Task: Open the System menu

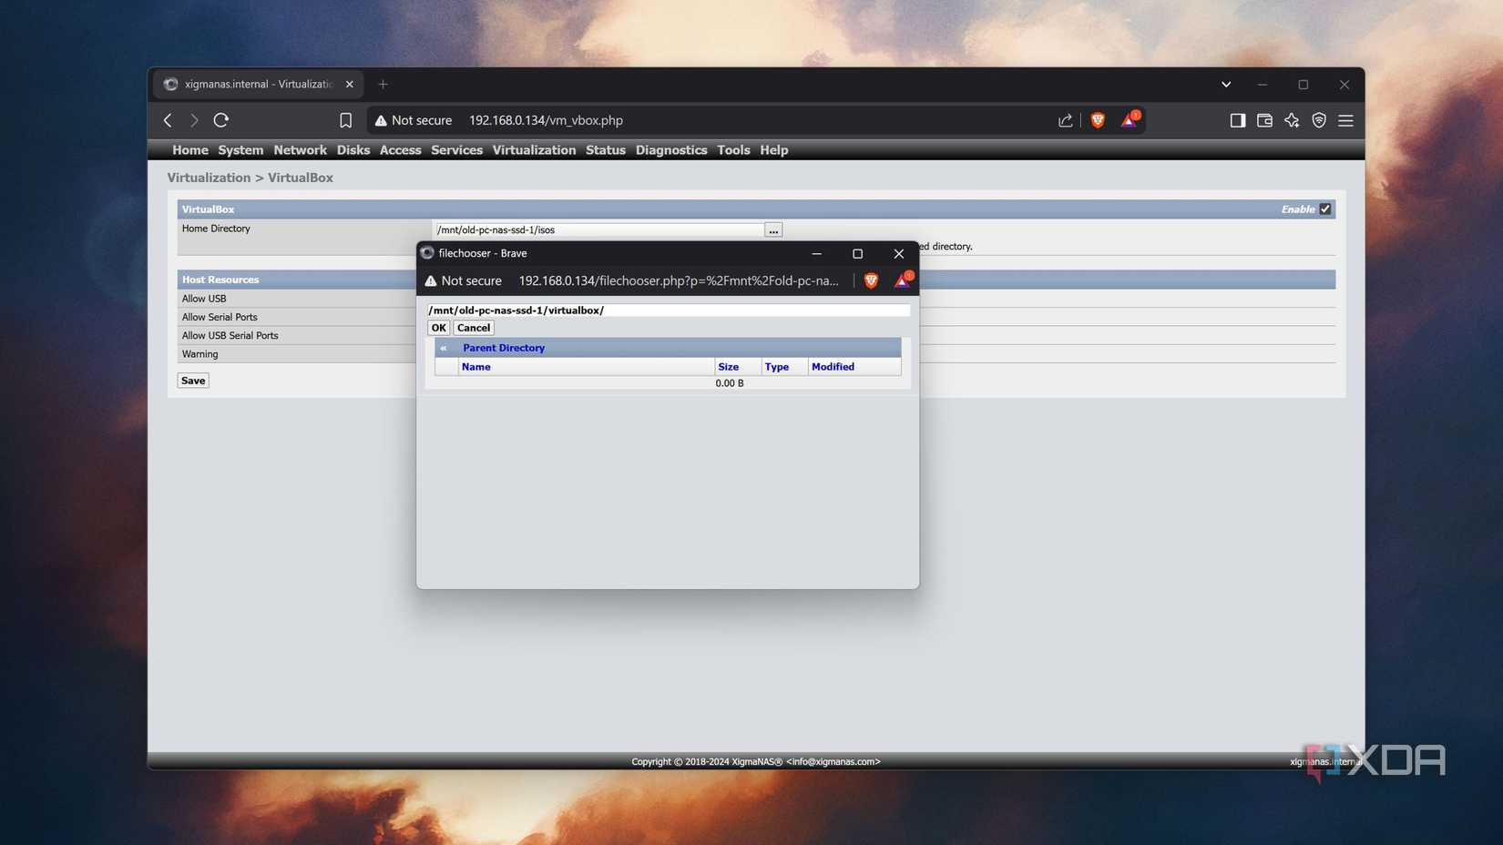Action: click(x=240, y=150)
